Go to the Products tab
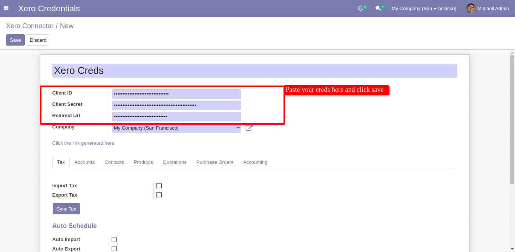This screenshot has width=515, height=252. [143, 162]
